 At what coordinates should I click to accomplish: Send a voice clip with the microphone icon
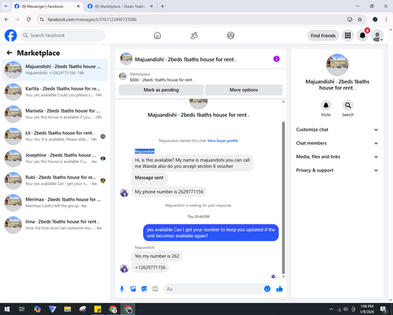tap(122, 289)
